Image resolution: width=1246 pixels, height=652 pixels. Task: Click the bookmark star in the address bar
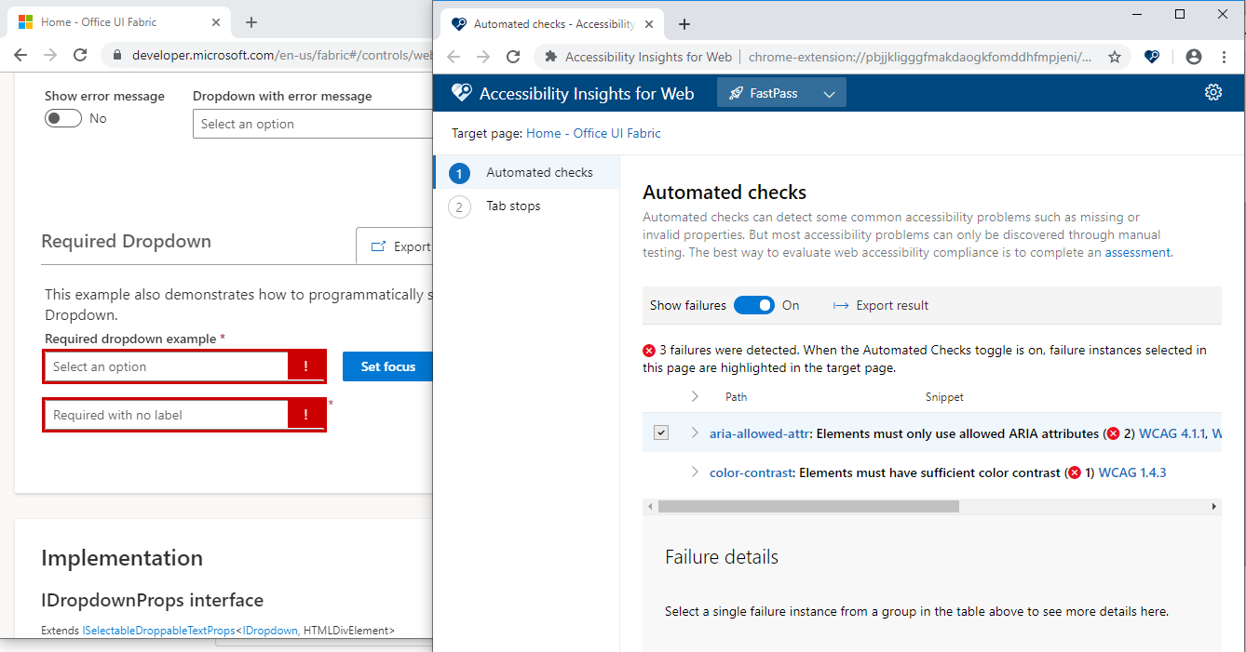[x=1115, y=56]
